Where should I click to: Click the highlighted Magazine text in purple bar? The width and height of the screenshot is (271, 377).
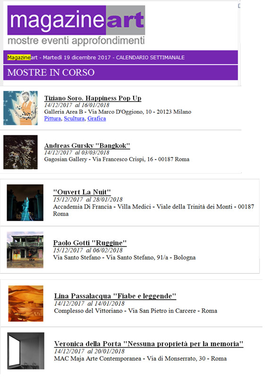19,58
